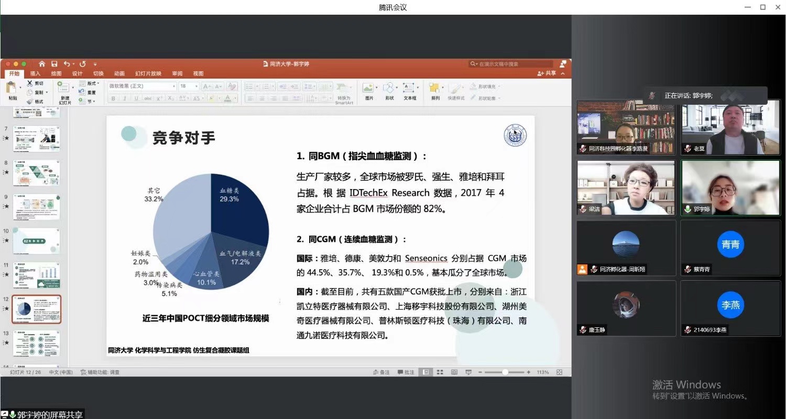Open the numbered list dropdown
The image size is (786, 419).
coord(273,86)
